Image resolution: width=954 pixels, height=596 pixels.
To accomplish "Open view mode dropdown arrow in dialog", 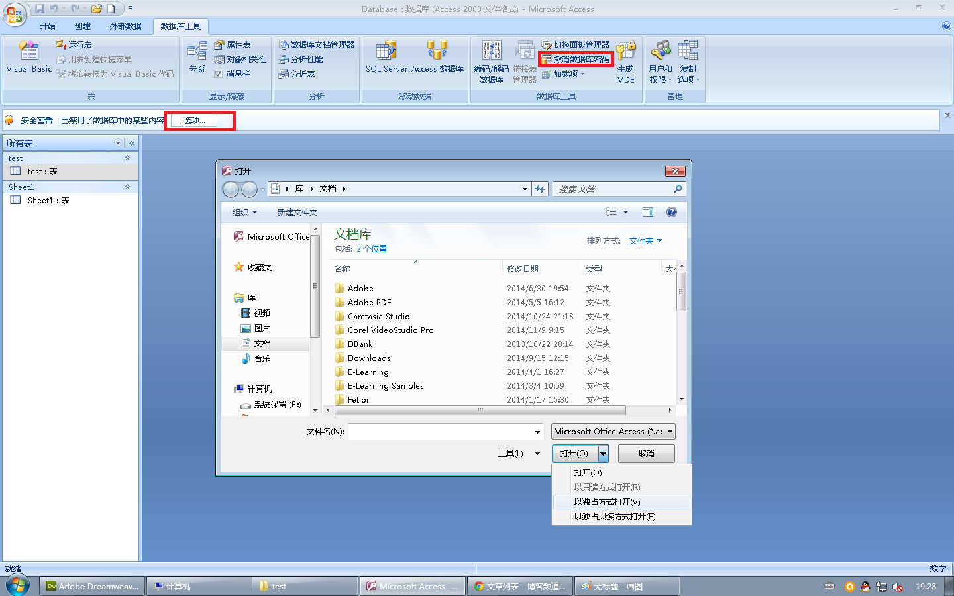I will pyautogui.click(x=625, y=212).
